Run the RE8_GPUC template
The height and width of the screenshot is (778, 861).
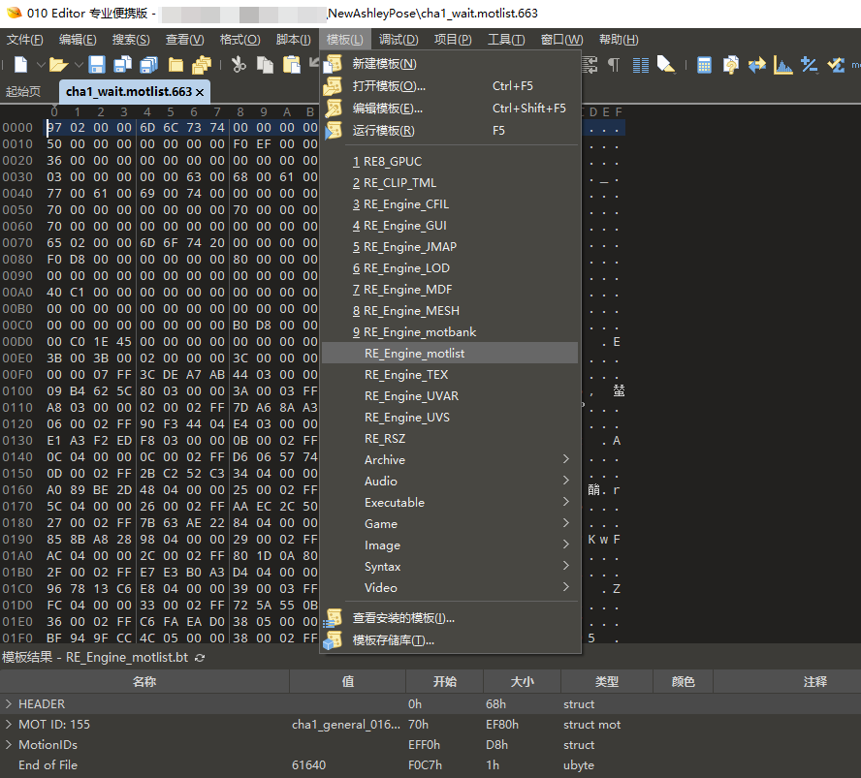pos(449,161)
